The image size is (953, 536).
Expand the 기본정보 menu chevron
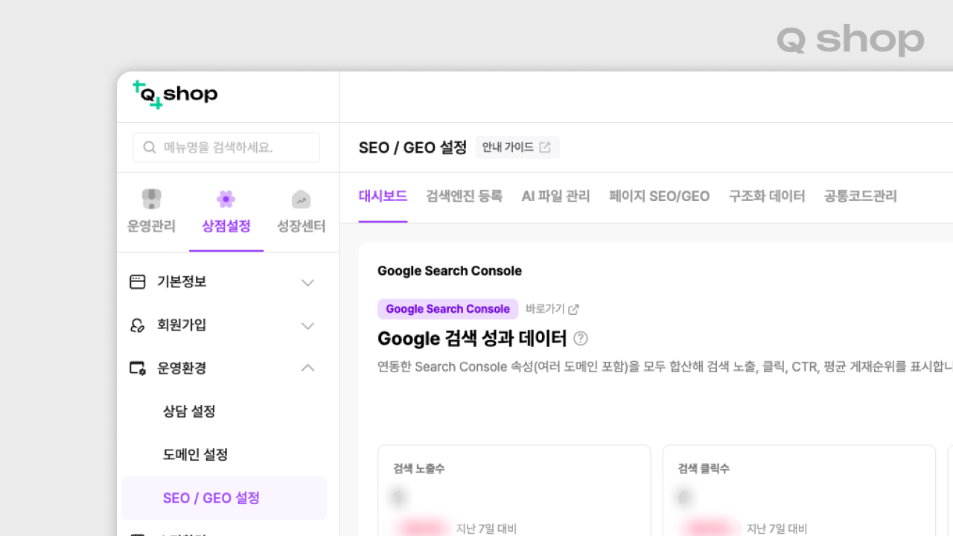pyautogui.click(x=307, y=283)
